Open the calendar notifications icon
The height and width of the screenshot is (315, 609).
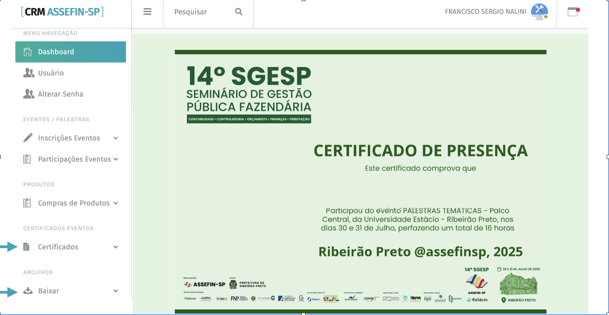coord(573,12)
